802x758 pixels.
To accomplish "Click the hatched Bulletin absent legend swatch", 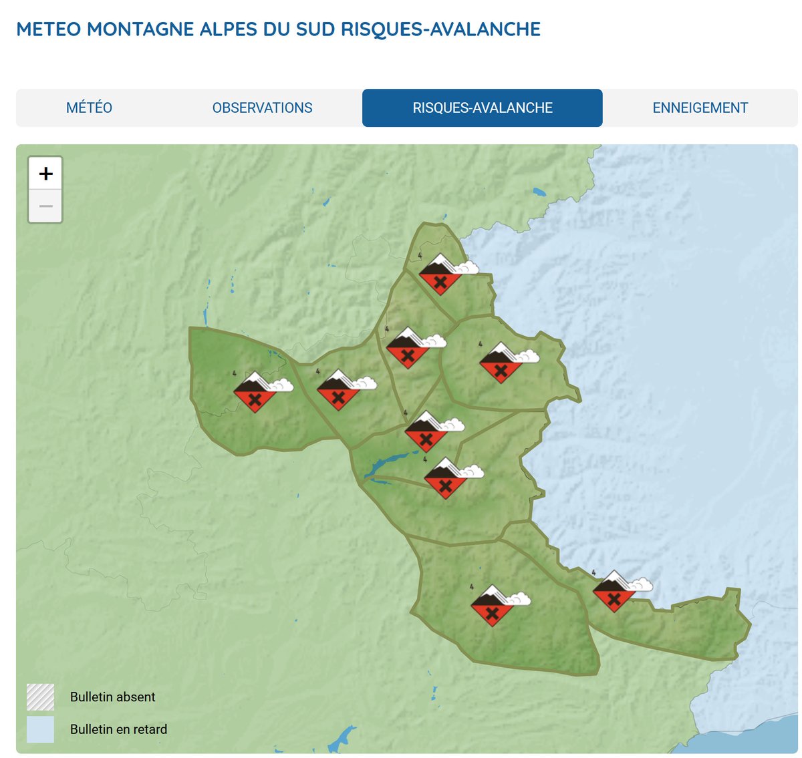I will (39, 696).
